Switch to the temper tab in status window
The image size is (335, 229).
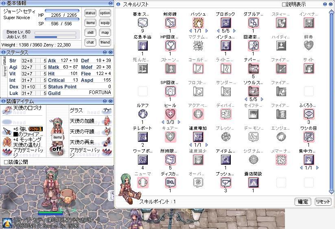click(4, 72)
